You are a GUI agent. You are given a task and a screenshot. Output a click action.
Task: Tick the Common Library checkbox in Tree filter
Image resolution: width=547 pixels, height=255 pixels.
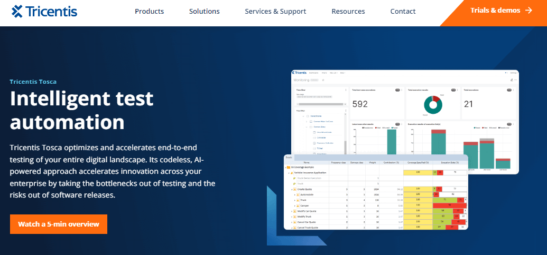pyautogui.click(x=311, y=127)
